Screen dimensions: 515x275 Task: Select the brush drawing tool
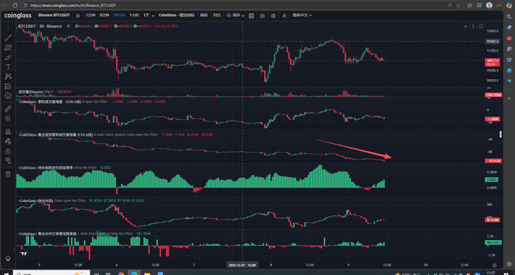[8, 57]
